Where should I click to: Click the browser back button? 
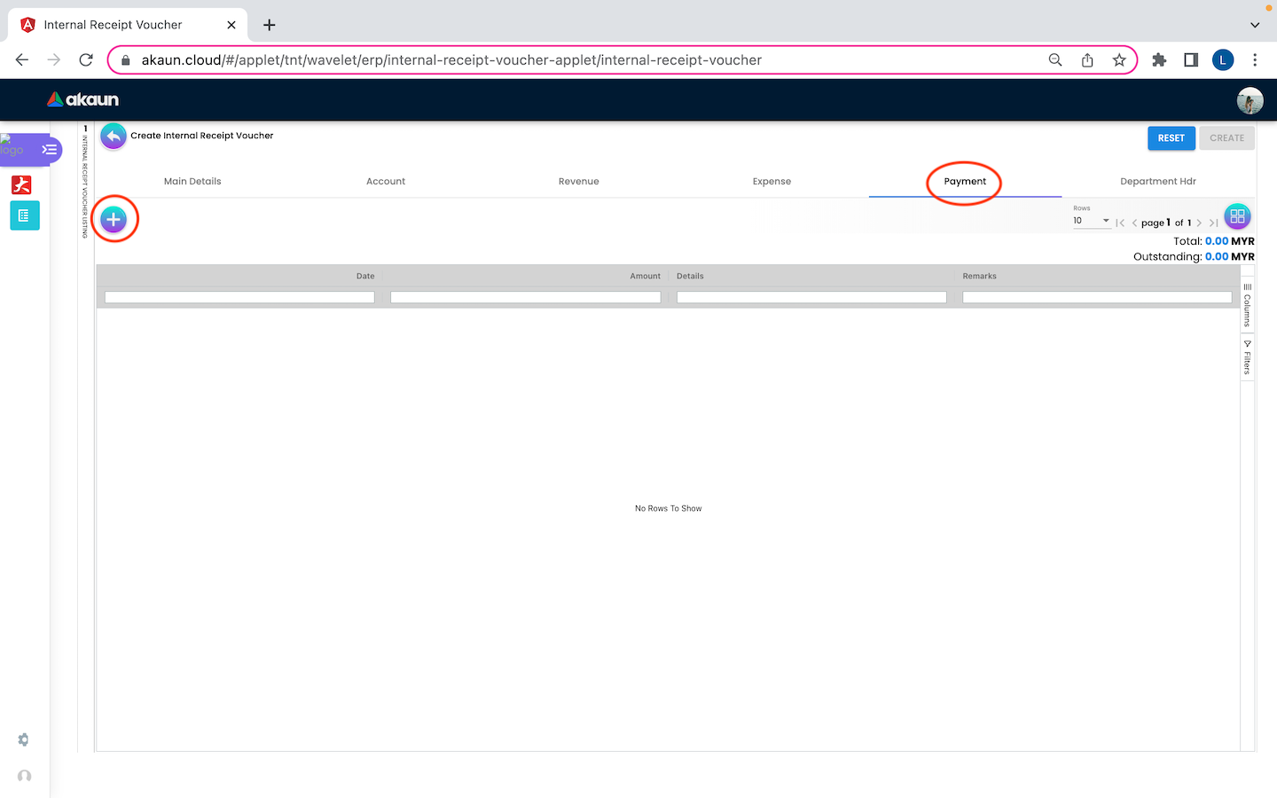coord(22,59)
